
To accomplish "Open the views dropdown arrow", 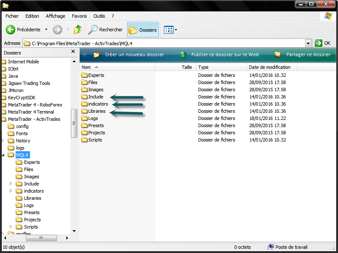I will 176,30.
